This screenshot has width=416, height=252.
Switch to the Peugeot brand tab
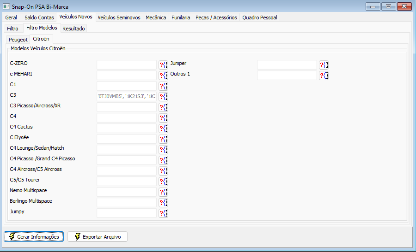tap(18, 40)
